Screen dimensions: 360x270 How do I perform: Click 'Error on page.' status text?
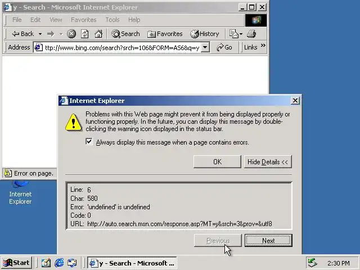click(x=34, y=173)
